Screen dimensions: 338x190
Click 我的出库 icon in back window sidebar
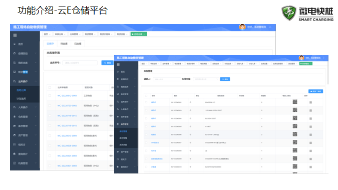(15, 63)
